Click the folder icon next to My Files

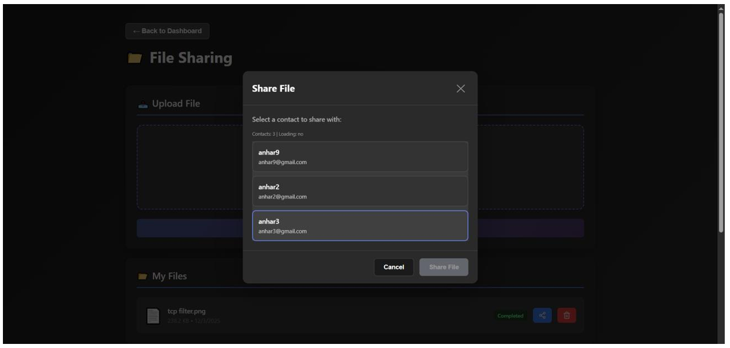(x=142, y=276)
